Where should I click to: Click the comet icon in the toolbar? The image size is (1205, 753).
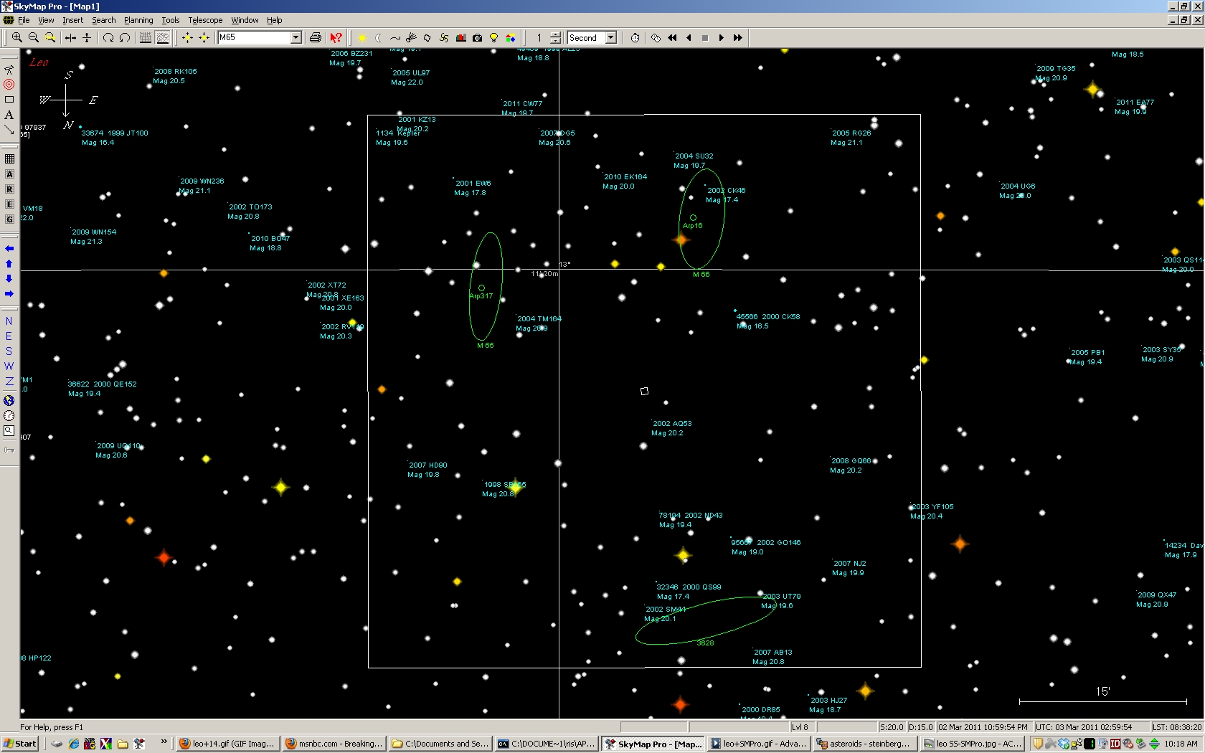click(411, 37)
